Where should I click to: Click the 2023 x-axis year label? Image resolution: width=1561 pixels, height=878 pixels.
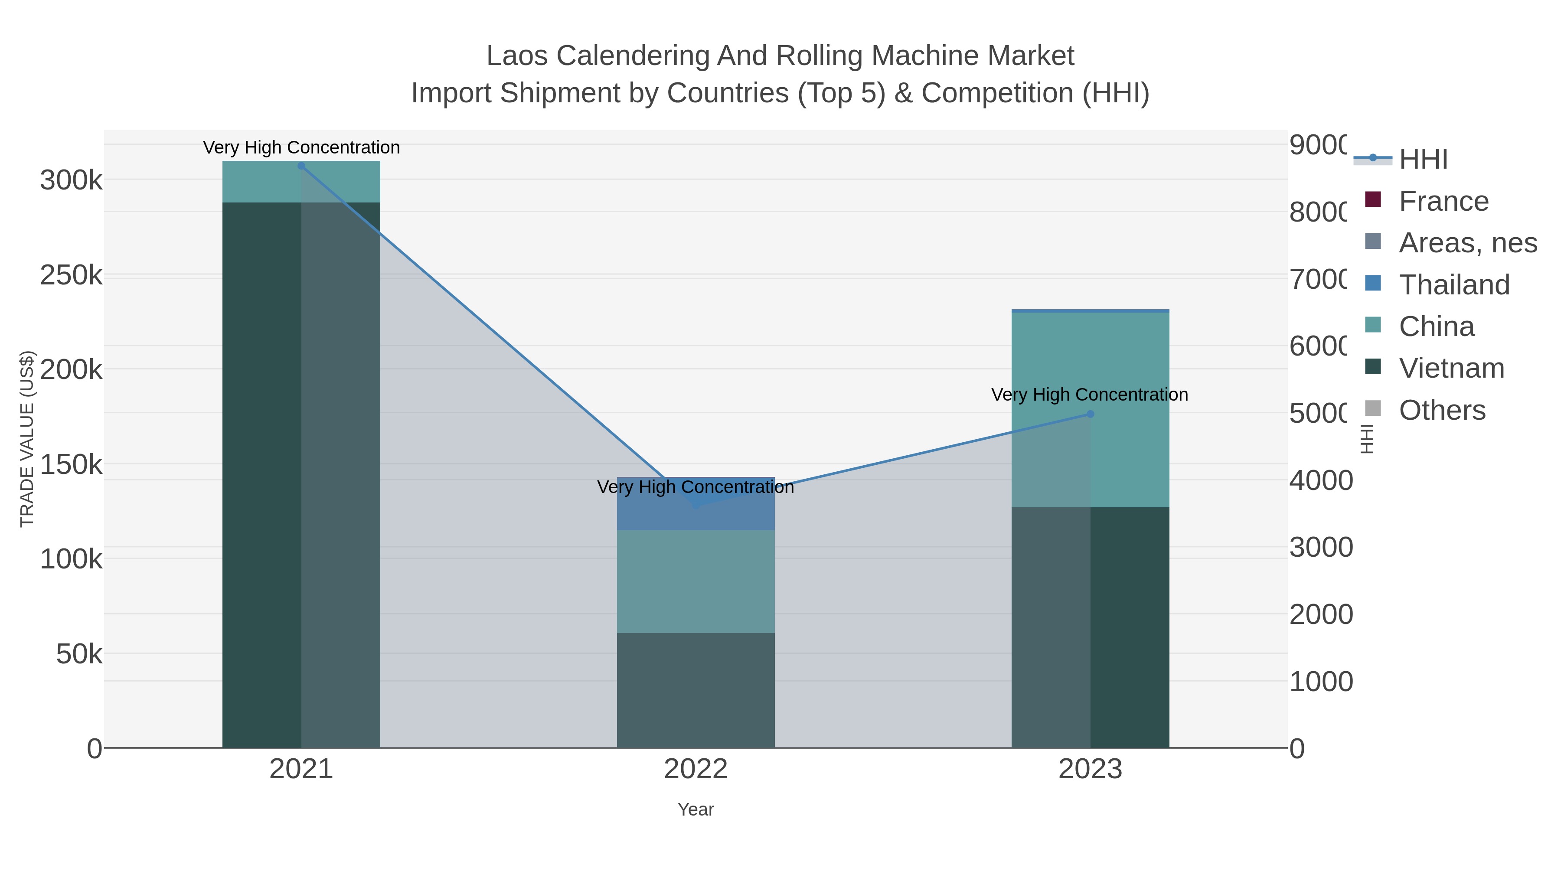pyautogui.click(x=1090, y=770)
